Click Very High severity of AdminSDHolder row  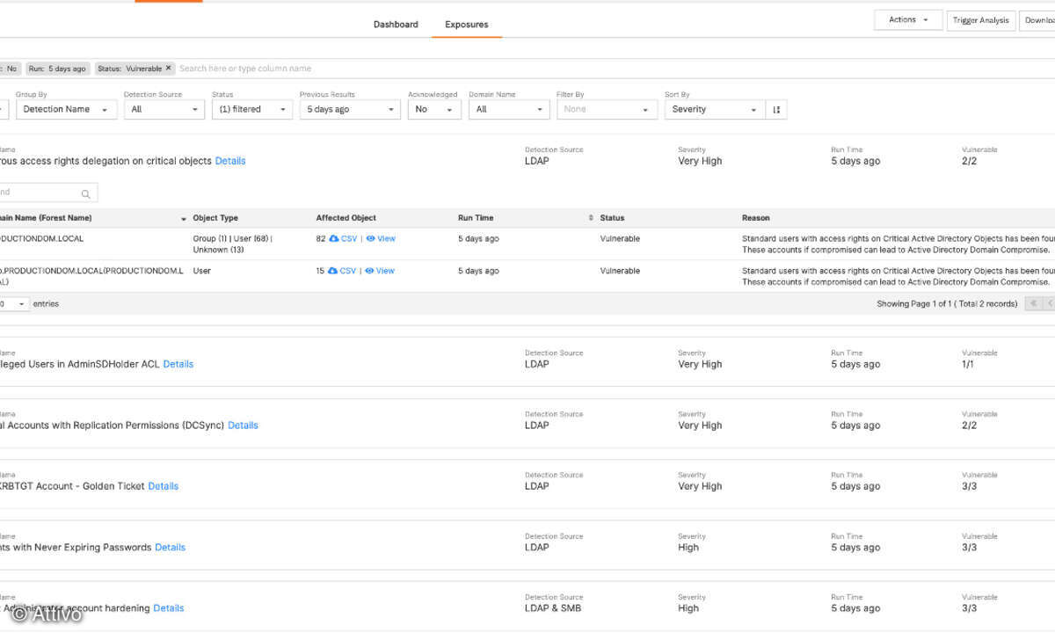pos(700,364)
